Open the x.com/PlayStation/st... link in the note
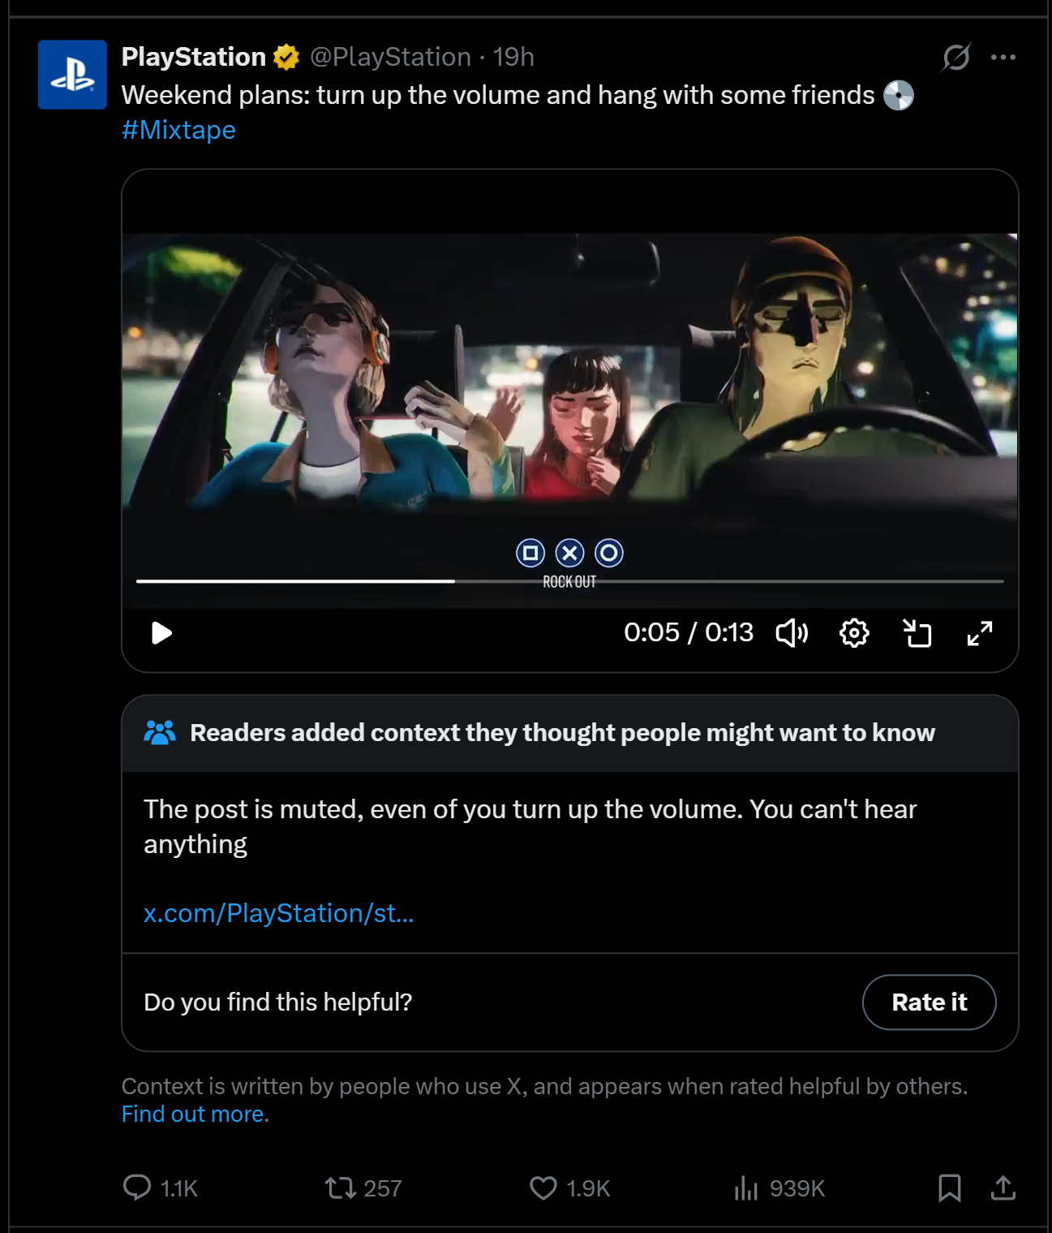The image size is (1052, 1233). point(279,913)
